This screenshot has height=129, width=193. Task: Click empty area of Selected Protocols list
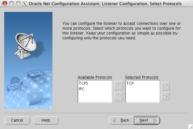142,96
